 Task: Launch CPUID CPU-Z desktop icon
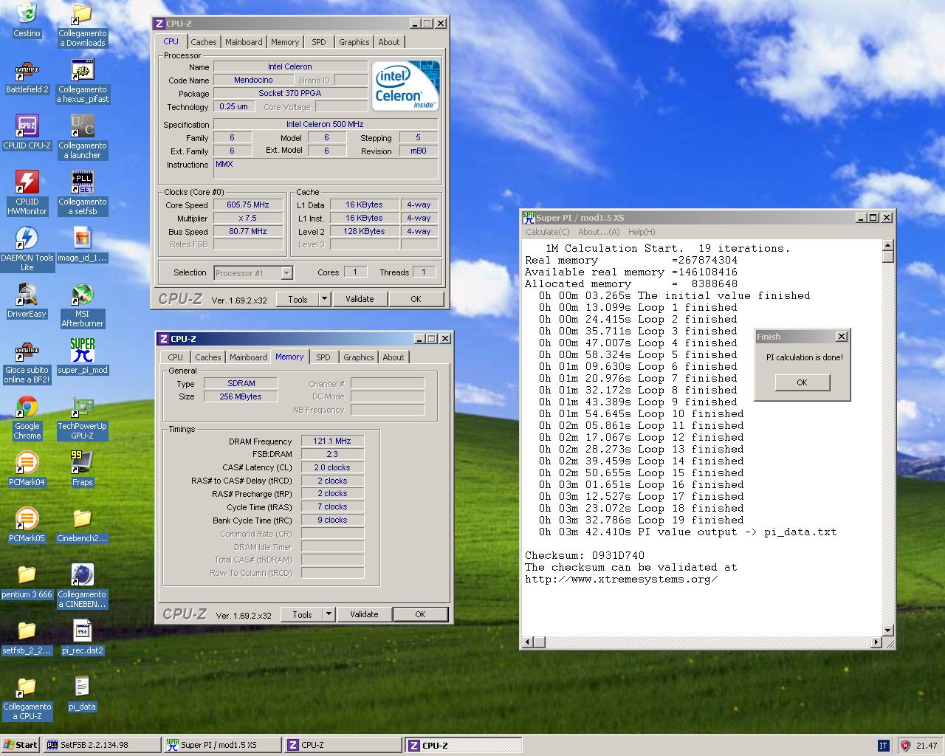coord(27,133)
